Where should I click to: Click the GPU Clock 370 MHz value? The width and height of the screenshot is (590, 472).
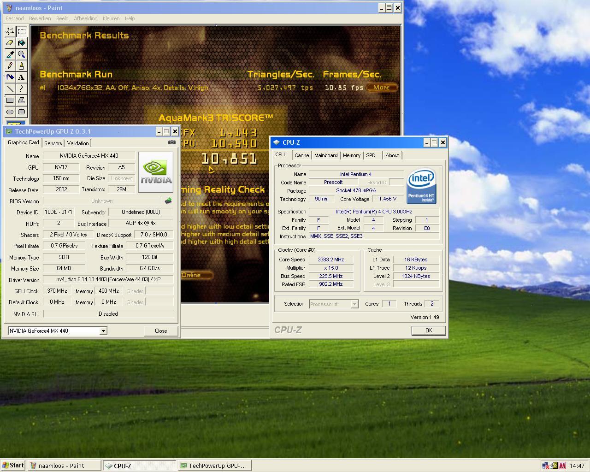[57, 291]
